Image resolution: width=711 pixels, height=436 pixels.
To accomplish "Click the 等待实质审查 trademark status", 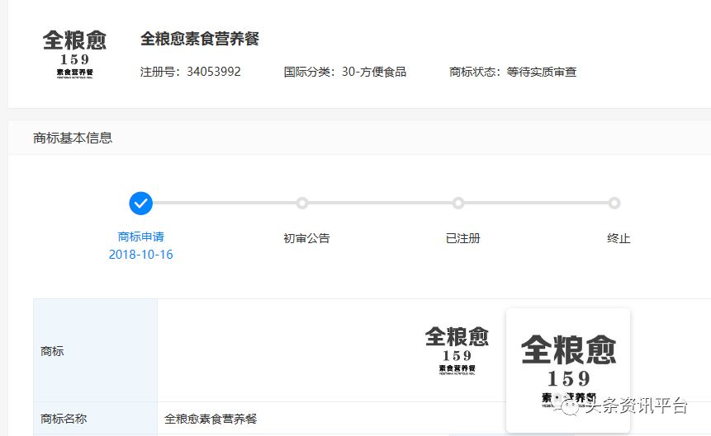I will [x=541, y=72].
